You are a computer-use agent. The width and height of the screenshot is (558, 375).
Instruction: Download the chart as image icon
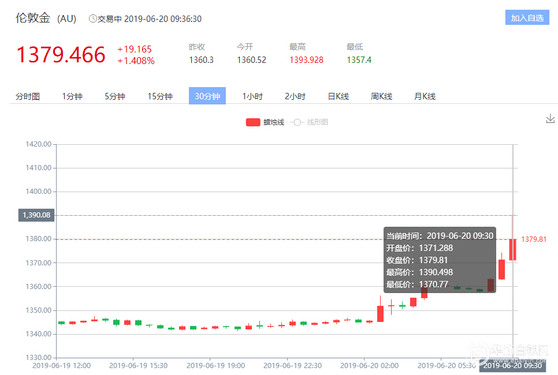pos(550,119)
